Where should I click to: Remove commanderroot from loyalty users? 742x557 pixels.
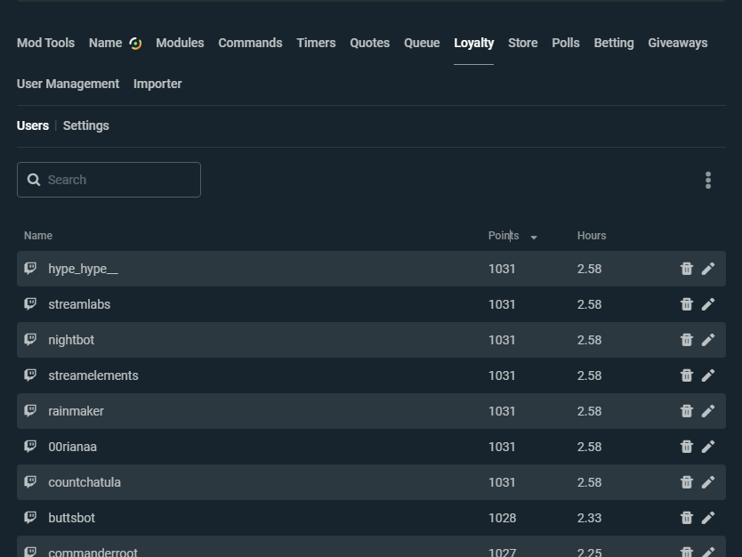[687, 551]
